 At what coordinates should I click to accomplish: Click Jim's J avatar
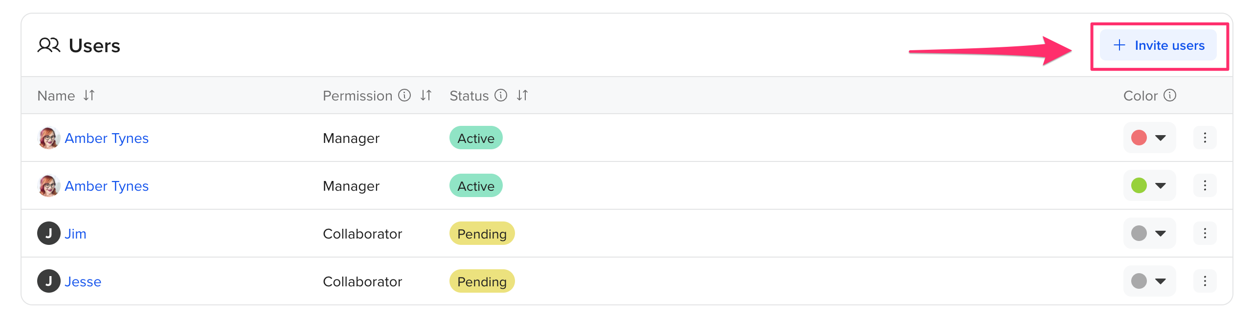[49, 233]
